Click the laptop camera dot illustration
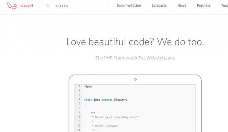Screen dimensions: 228x132 (x=135, y=79)
